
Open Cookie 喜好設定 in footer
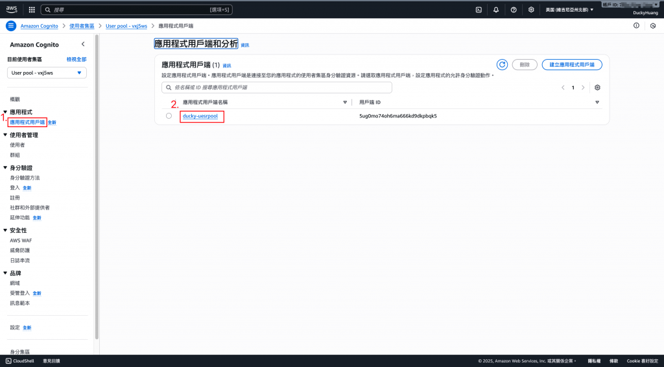pyautogui.click(x=643, y=361)
